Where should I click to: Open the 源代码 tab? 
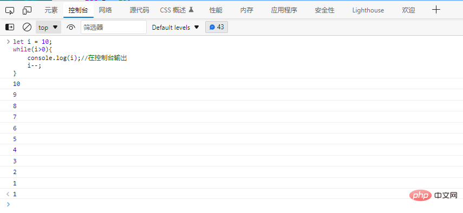click(139, 10)
